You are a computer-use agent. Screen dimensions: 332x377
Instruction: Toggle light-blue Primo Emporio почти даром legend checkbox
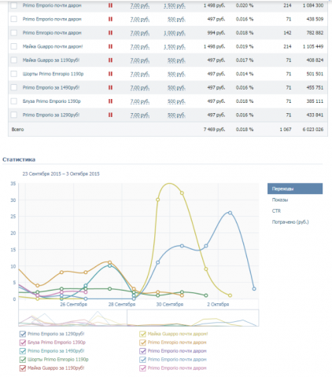[142, 360]
